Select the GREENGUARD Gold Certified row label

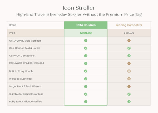pyautogui.click(x=25, y=41)
